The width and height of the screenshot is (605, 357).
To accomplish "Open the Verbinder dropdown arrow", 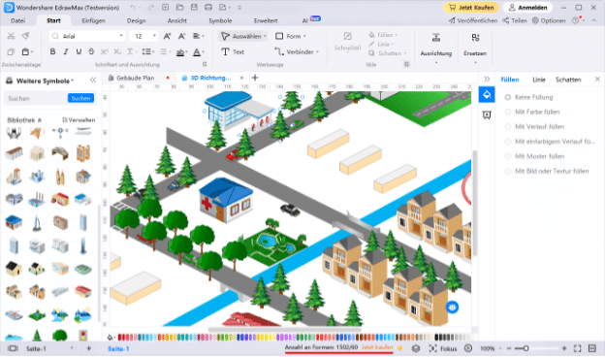I will (318, 51).
